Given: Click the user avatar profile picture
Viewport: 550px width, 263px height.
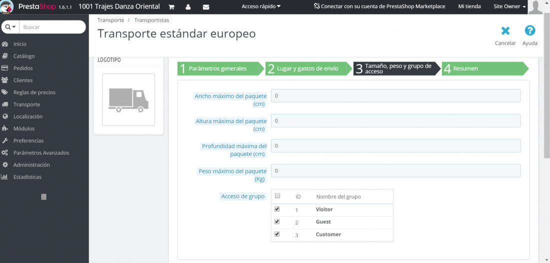Looking at the screenshot, I should [535, 7].
